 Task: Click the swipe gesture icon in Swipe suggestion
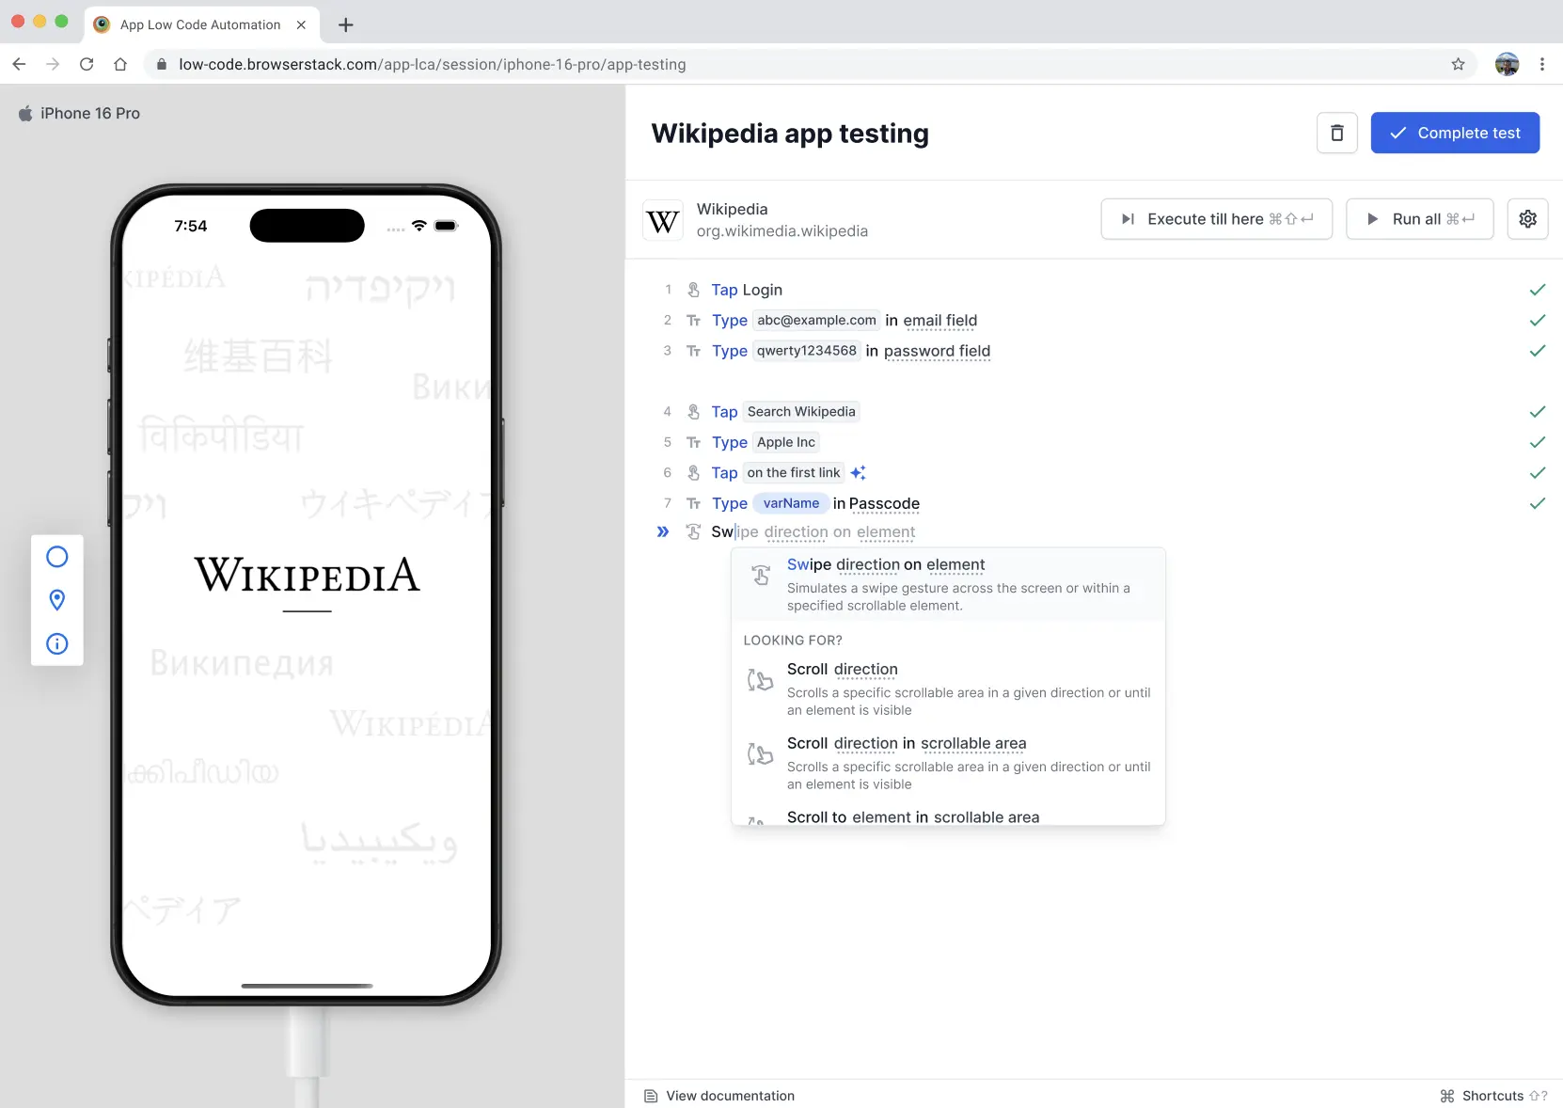(760, 575)
